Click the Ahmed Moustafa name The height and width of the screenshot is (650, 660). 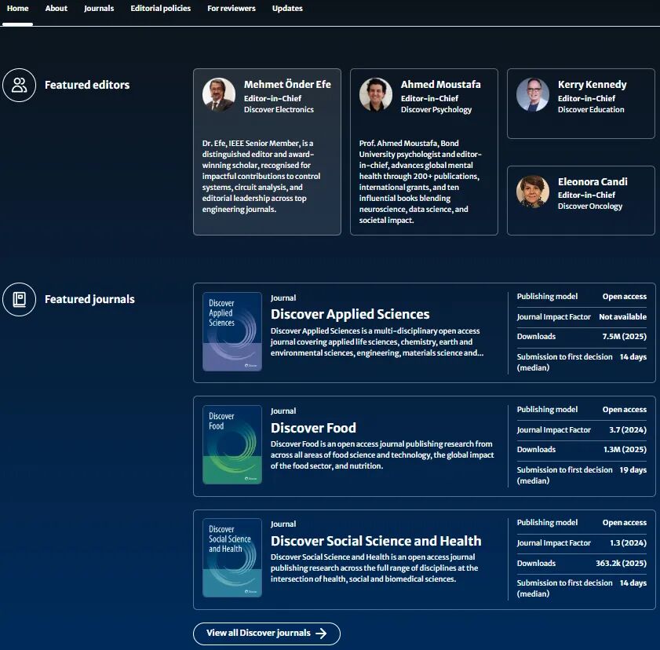tap(441, 84)
